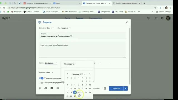Switch to Задания для курса browser tab
The height and width of the screenshot is (100, 178).
point(97,3)
